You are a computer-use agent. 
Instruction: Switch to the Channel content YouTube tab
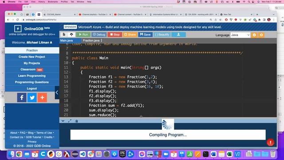pos(130,14)
